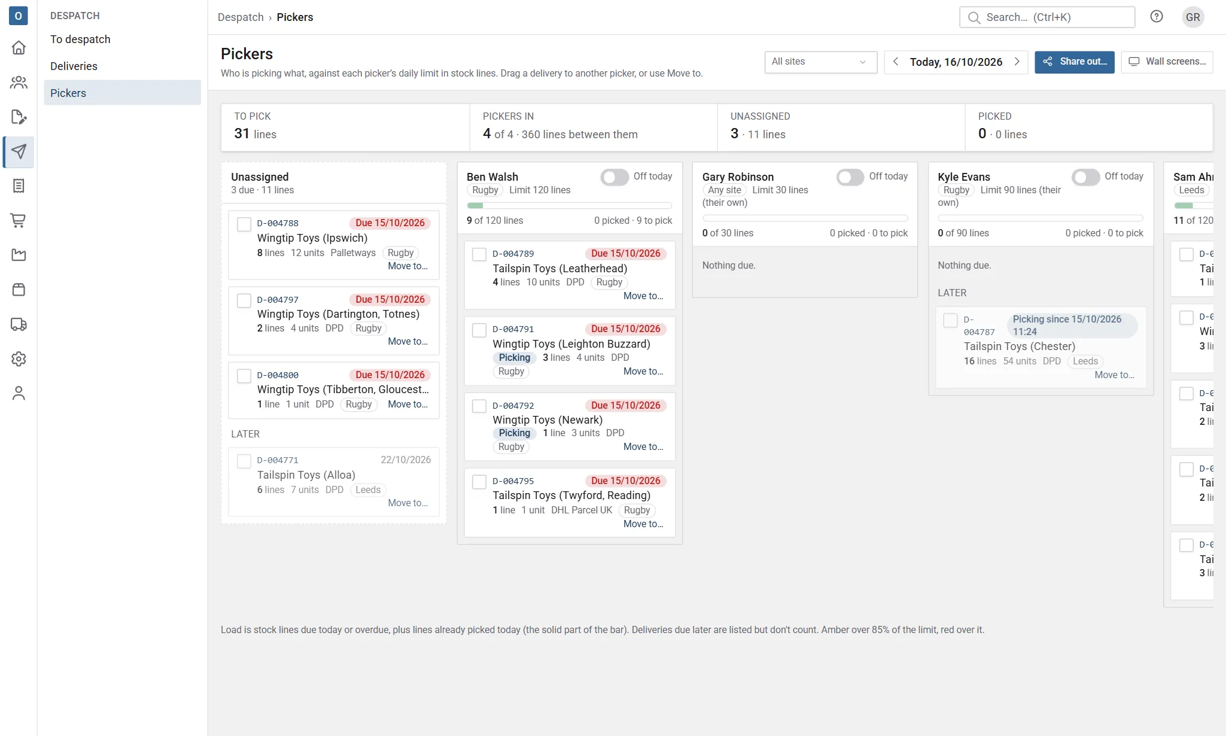Click the Leeds tag on D-004771
Viewport: 1226px width, 736px height.
point(367,490)
